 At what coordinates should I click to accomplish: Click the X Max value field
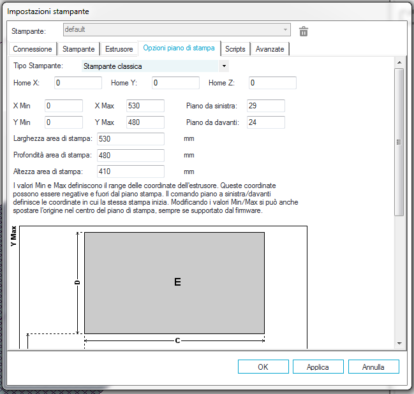(x=145, y=106)
